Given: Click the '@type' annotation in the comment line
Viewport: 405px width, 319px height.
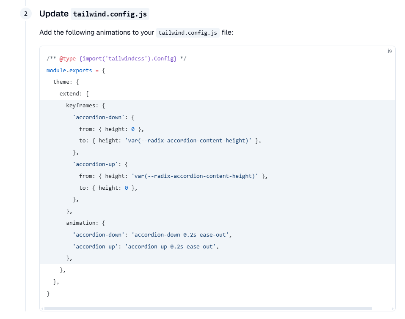Looking at the screenshot, I should [67, 59].
